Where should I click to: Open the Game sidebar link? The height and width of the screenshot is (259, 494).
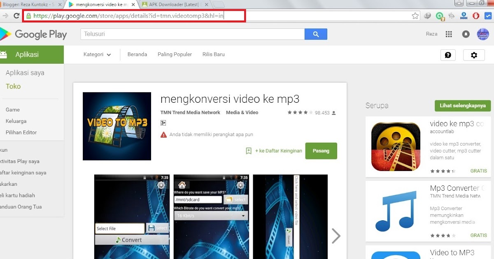click(13, 110)
